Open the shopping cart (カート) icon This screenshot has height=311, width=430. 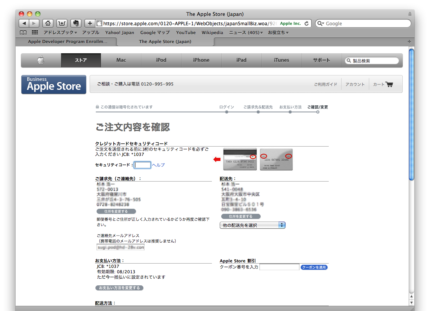[x=389, y=84]
